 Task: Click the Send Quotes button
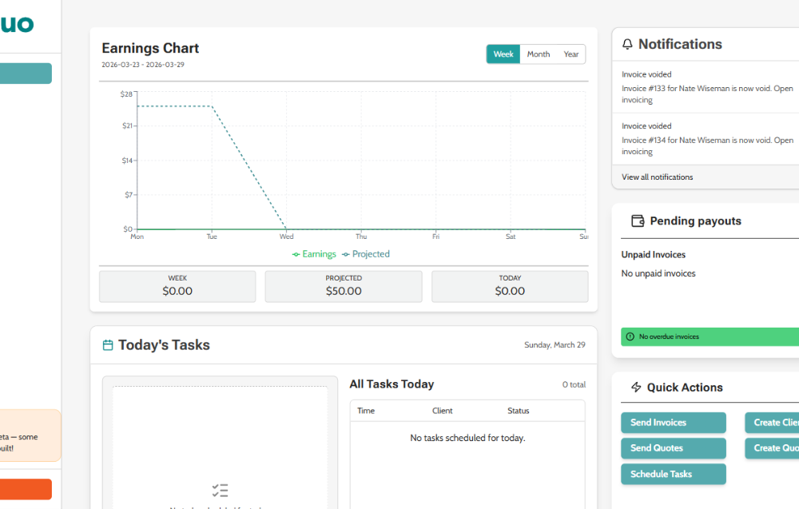click(x=673, y=447)
